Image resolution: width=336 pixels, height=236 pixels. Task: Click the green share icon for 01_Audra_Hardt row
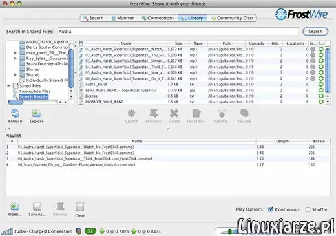[x=321, y=49]
